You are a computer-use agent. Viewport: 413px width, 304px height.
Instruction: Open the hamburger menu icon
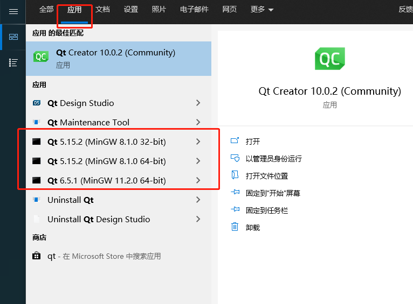point(13,11)
